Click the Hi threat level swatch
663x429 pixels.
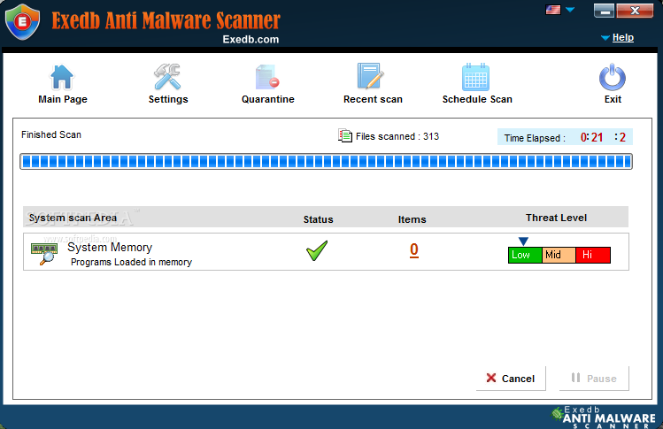pos(593,255)
